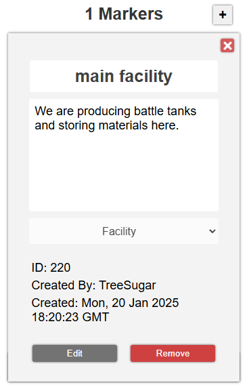This screenshot has width=249, height=389.
Task: Click battle tanks in the description
Action: [x=165, y=111]
